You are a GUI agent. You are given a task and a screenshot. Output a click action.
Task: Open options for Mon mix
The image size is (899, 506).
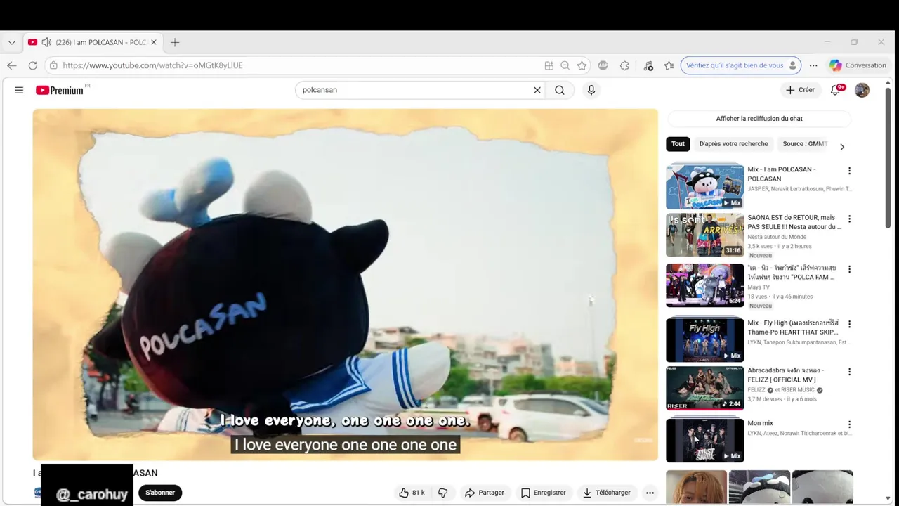(849, 424)
